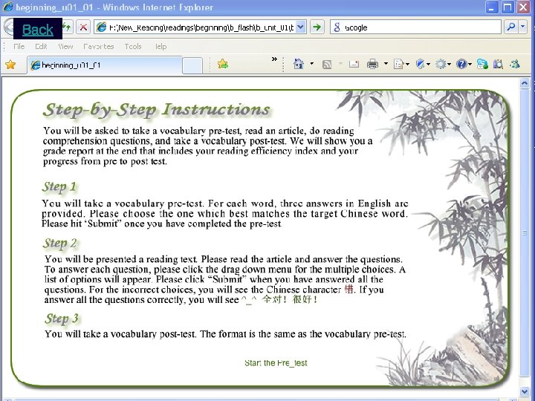Click the Google search provider icon
The image size is (535, 401).
point(337,27)
